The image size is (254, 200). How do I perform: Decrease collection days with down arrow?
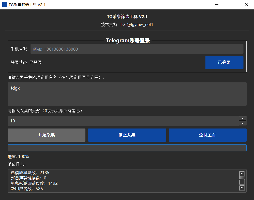tap(243, 123)
